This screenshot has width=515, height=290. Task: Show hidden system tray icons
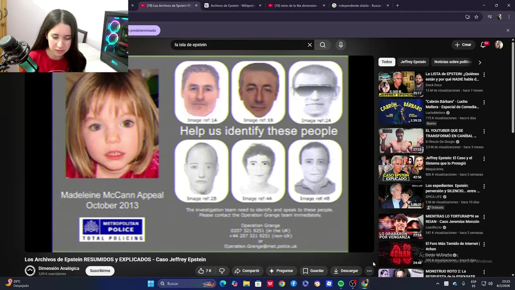[438, 284]
